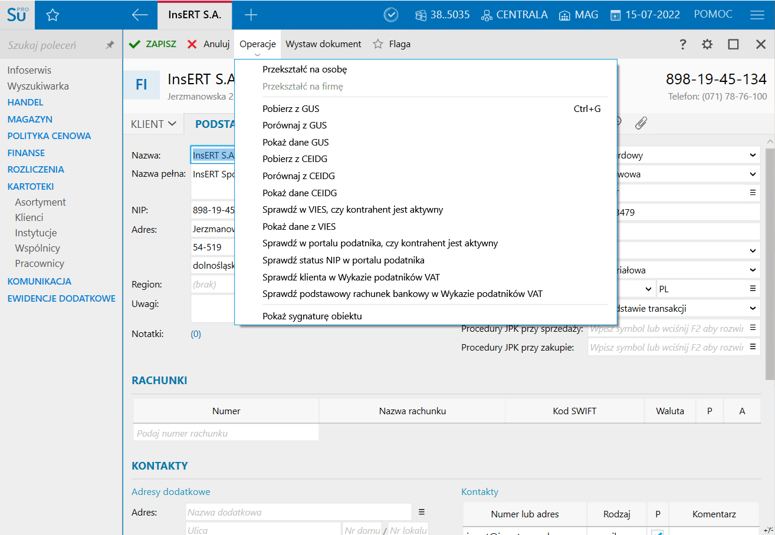
Task: Open attachments with the paperclip icon
Action: [x=641, y=123]
